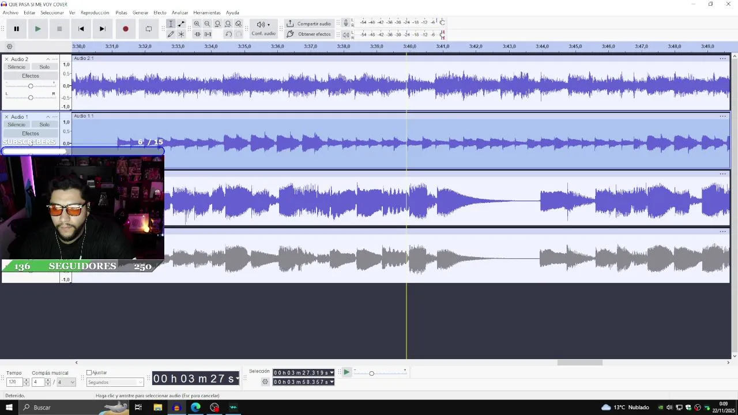Open Audio 2 track options menu
The width and height of the screenshot is (738, 415).
(x=55, y=59)
